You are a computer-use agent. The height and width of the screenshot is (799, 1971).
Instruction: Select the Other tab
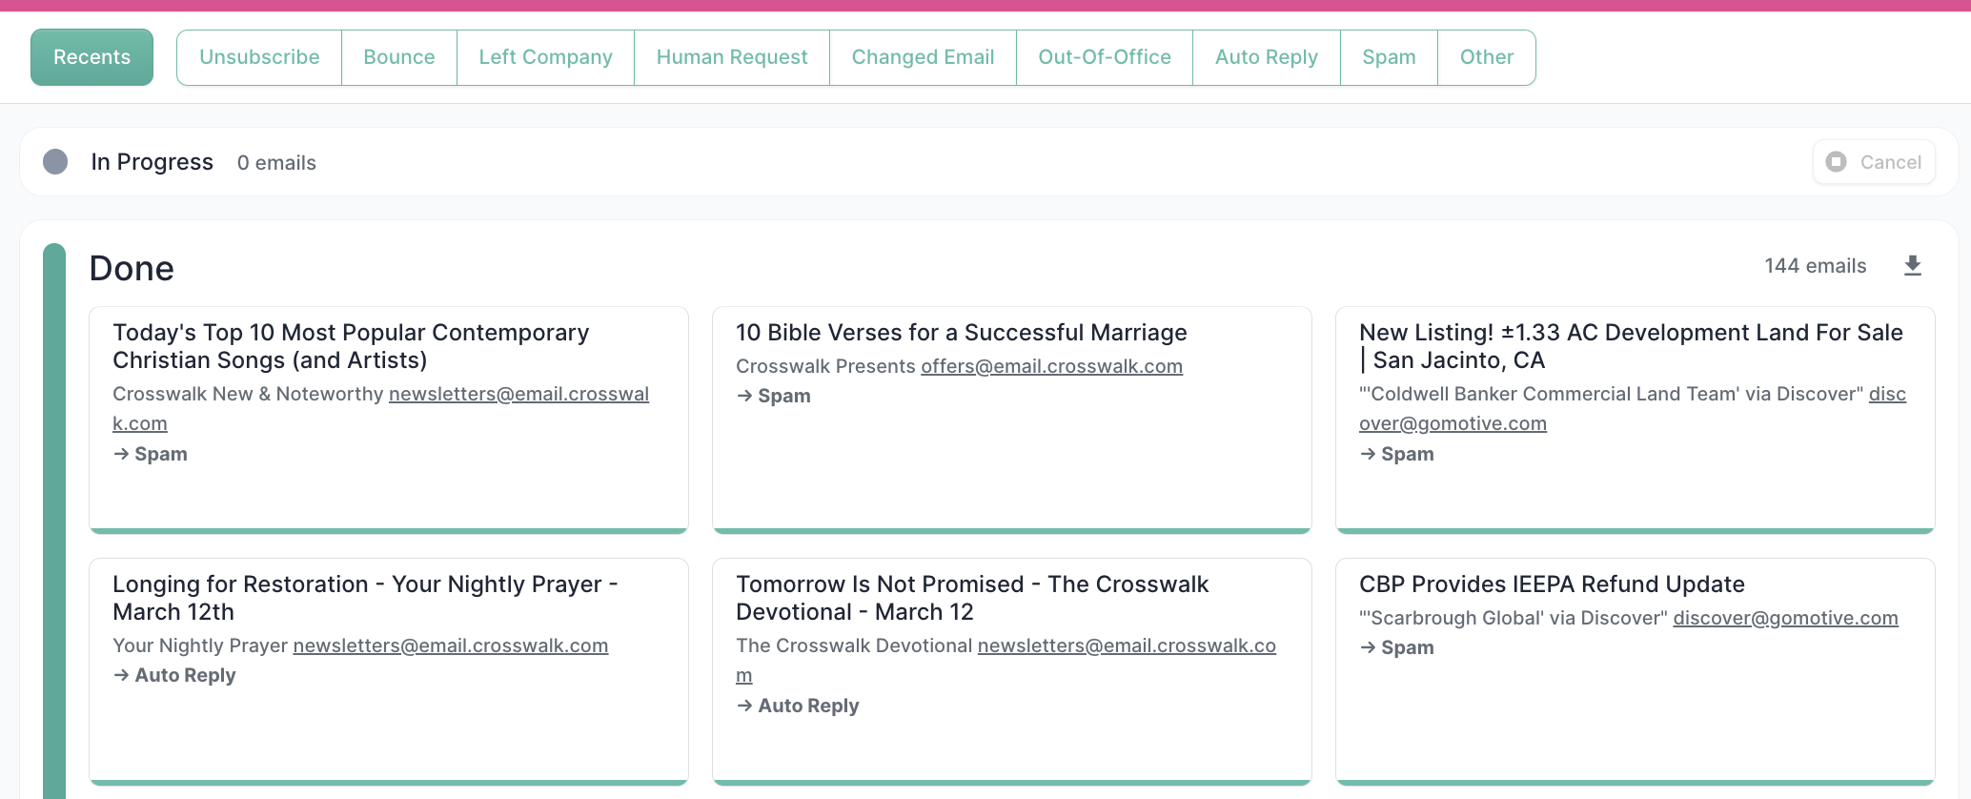1487,57
